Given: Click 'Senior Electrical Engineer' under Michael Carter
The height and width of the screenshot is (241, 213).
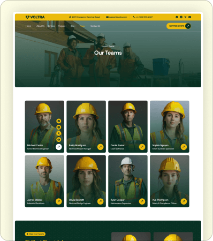Looking at the screenshot, I should (38, 149).
